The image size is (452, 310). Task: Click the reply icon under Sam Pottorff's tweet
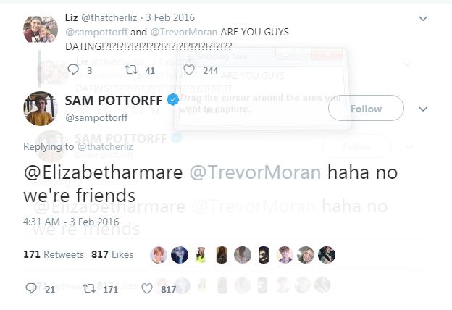pos(31,288)
